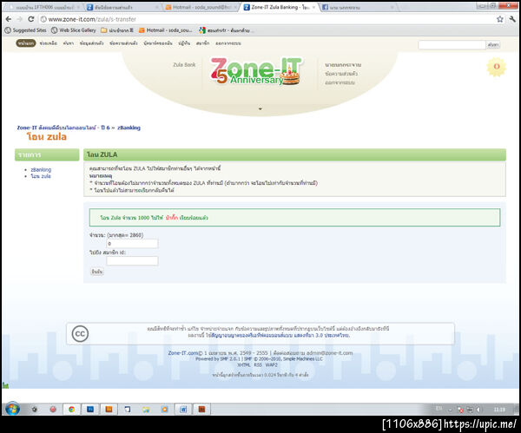Viewport: 521px width, 433px height.
Task: Click the folder icon in the taskbar
Action: coord(146,410)
